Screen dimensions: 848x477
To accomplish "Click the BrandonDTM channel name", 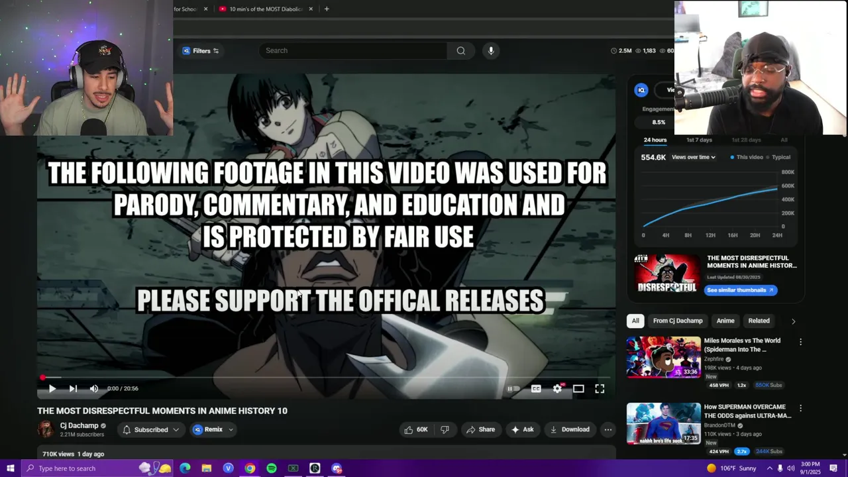I will click(x=719, y=425).
